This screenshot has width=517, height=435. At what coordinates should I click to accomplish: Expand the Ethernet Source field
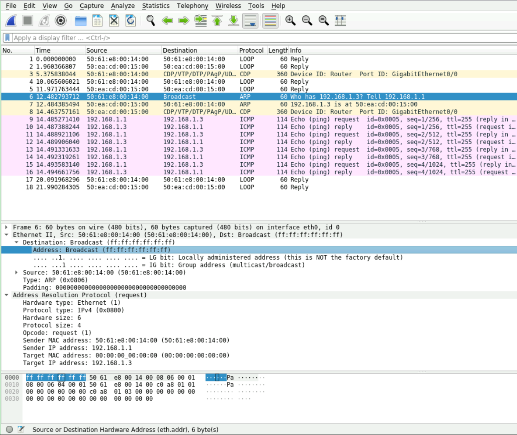click(17, 272)
